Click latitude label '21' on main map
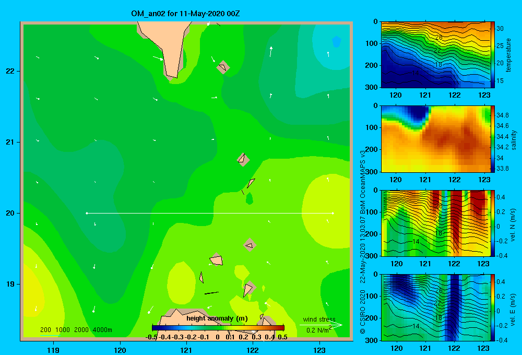This screenshot has width=522, height=355. point(10,142)
